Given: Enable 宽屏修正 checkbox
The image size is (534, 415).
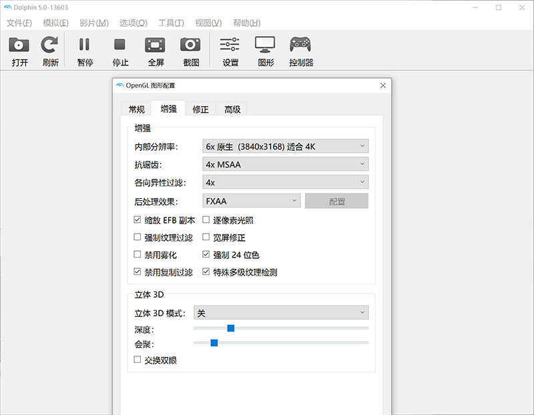Looking at the screenshot, I should pos(206,238).
